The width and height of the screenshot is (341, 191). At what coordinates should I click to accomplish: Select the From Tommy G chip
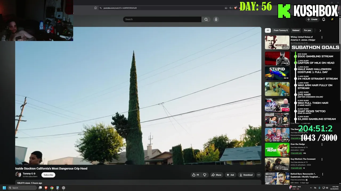coord(281,30)
